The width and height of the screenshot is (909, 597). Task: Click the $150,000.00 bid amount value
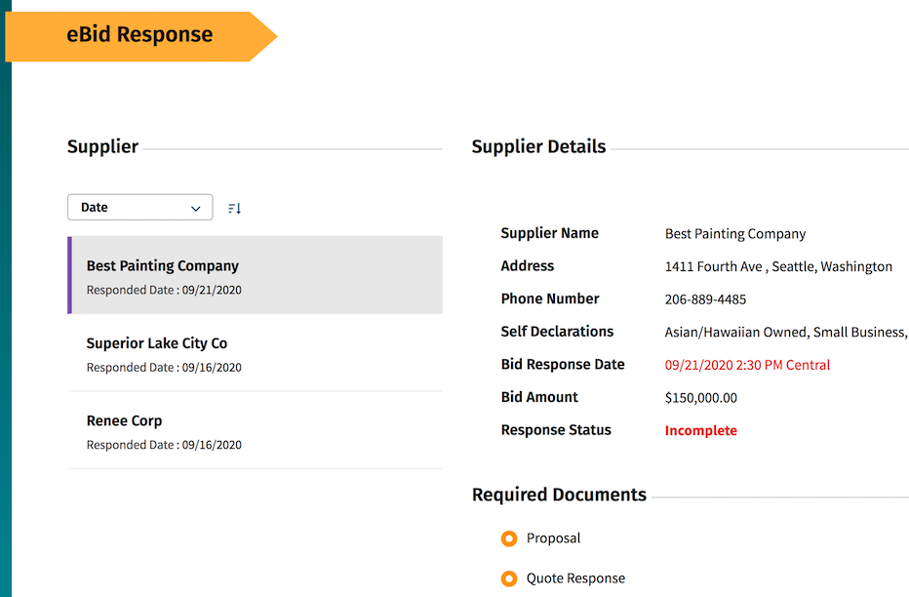click(701, 397)
